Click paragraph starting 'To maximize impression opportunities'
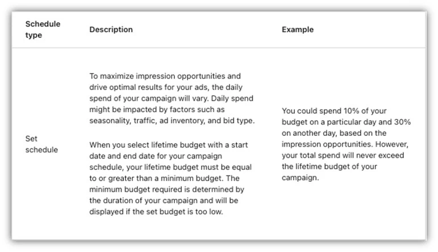Screen dimensions: 438x252 (172, 99)
